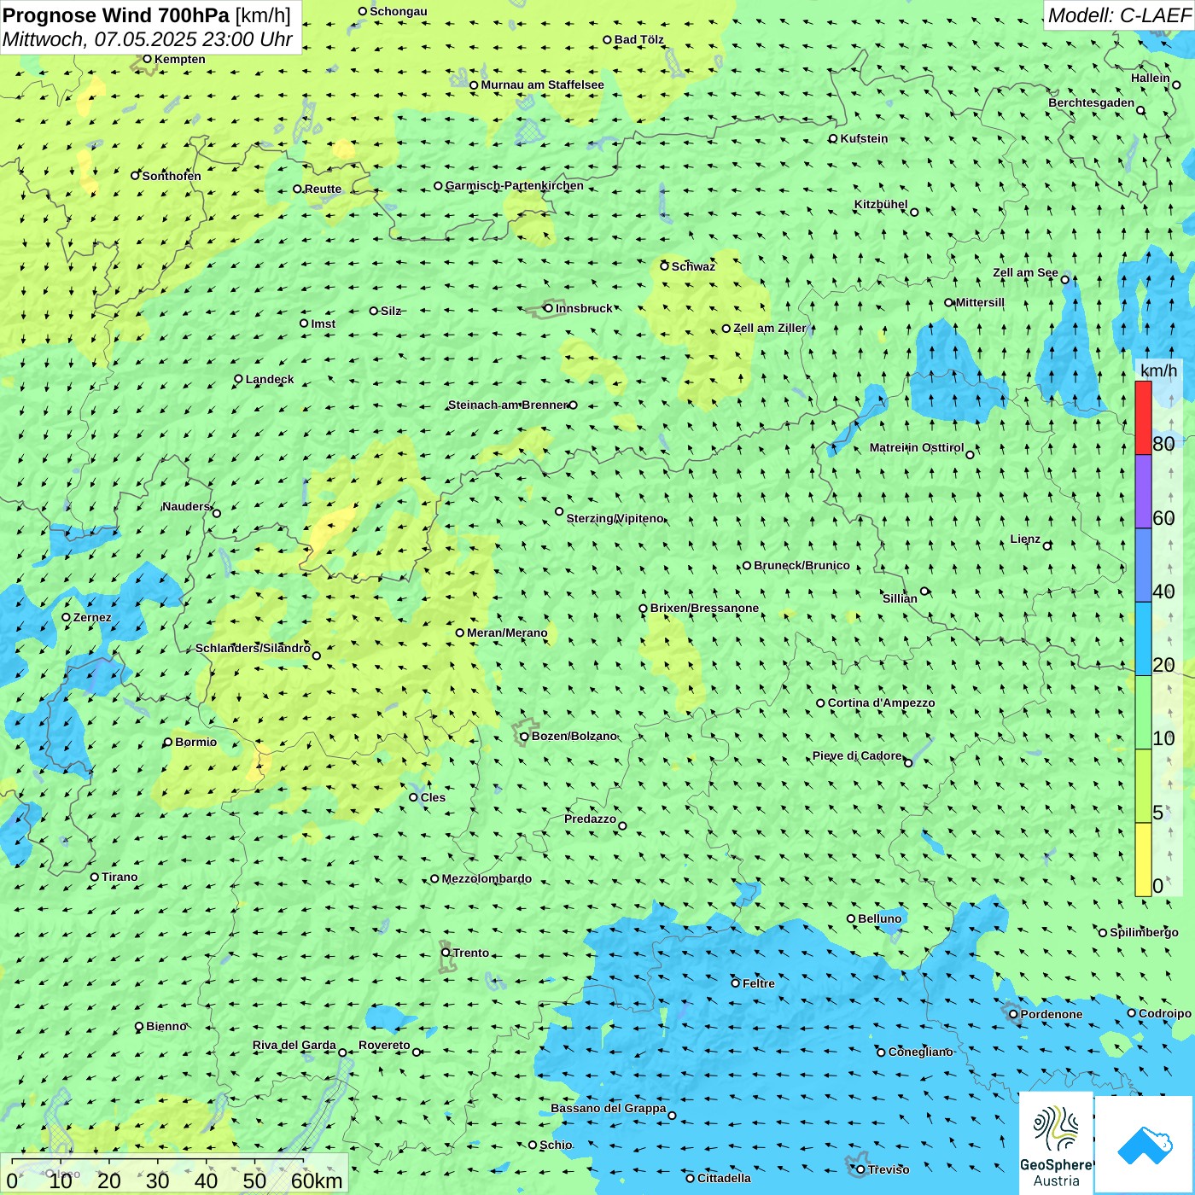The width and height of the screenshot is (1195, 1195).
Task: Click the Kufstein location marker
Action: (833, 138)
